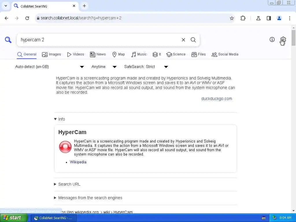The height and width of the screenshot is (222, 296).
Task: Switch to the General category
Action: click(27, 54)
